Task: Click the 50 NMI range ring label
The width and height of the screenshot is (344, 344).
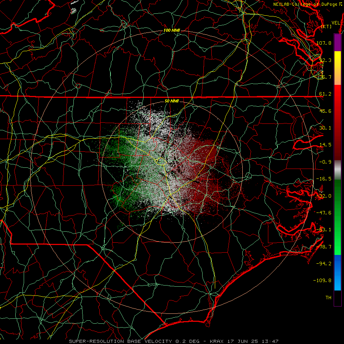Action: tap(172, 101)
